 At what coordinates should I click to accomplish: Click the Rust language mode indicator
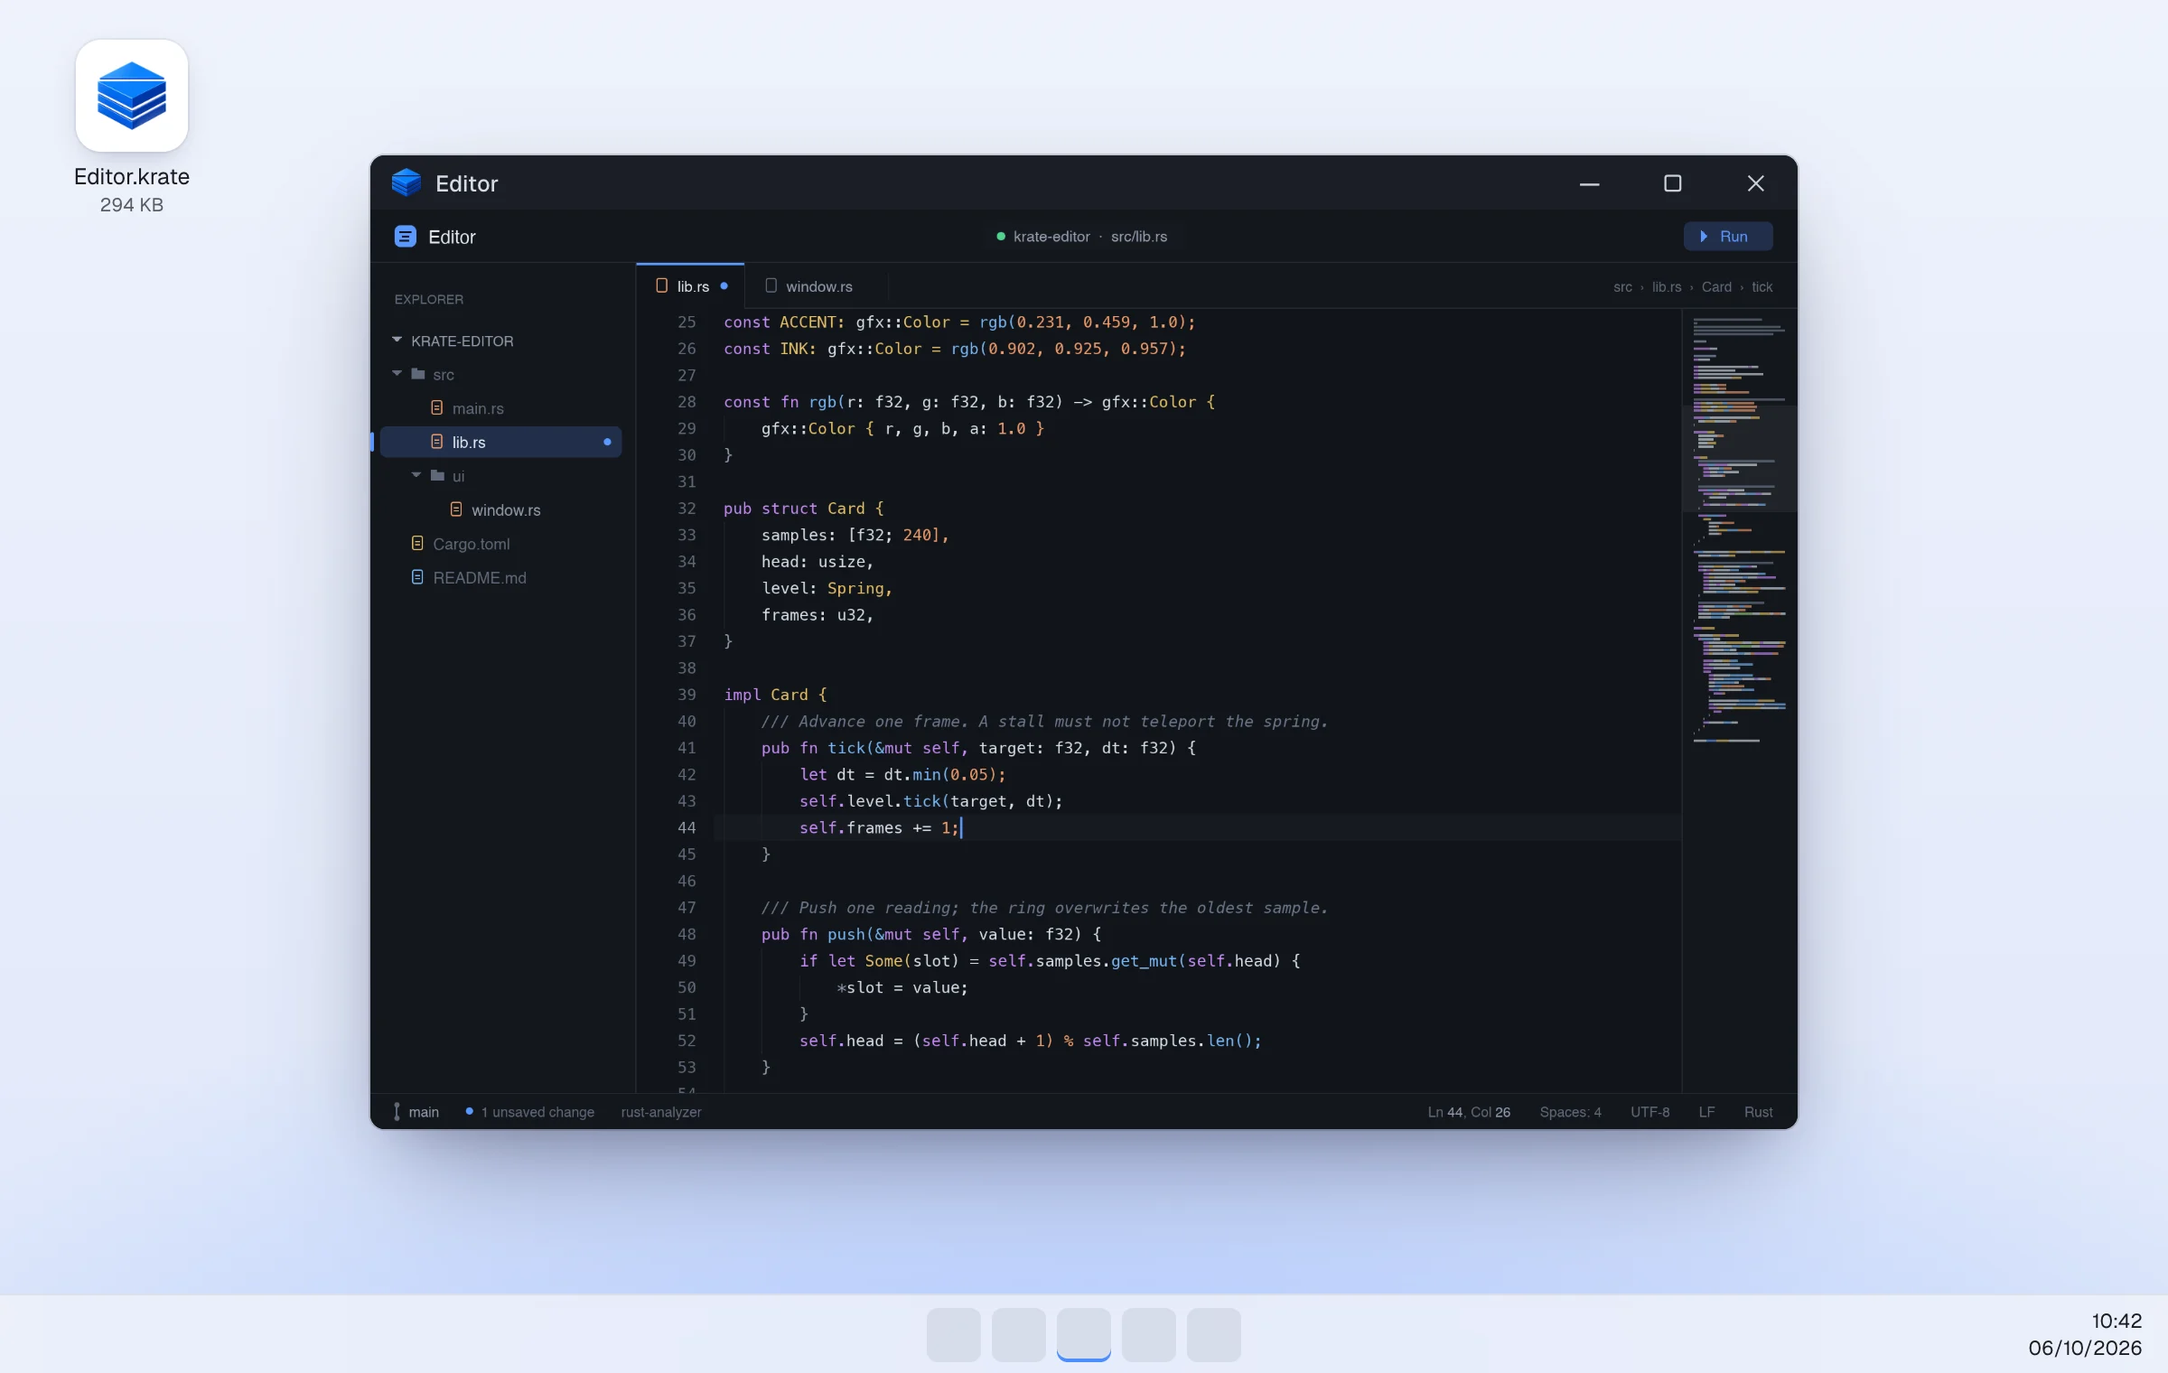click(x=1758, y=1112)
